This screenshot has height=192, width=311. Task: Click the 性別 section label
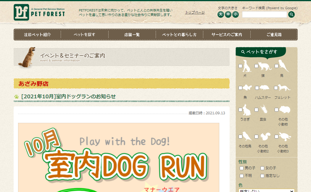click(x=242, y=162)
